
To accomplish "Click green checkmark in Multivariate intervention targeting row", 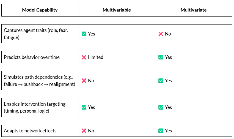I will tap(161, 107).
